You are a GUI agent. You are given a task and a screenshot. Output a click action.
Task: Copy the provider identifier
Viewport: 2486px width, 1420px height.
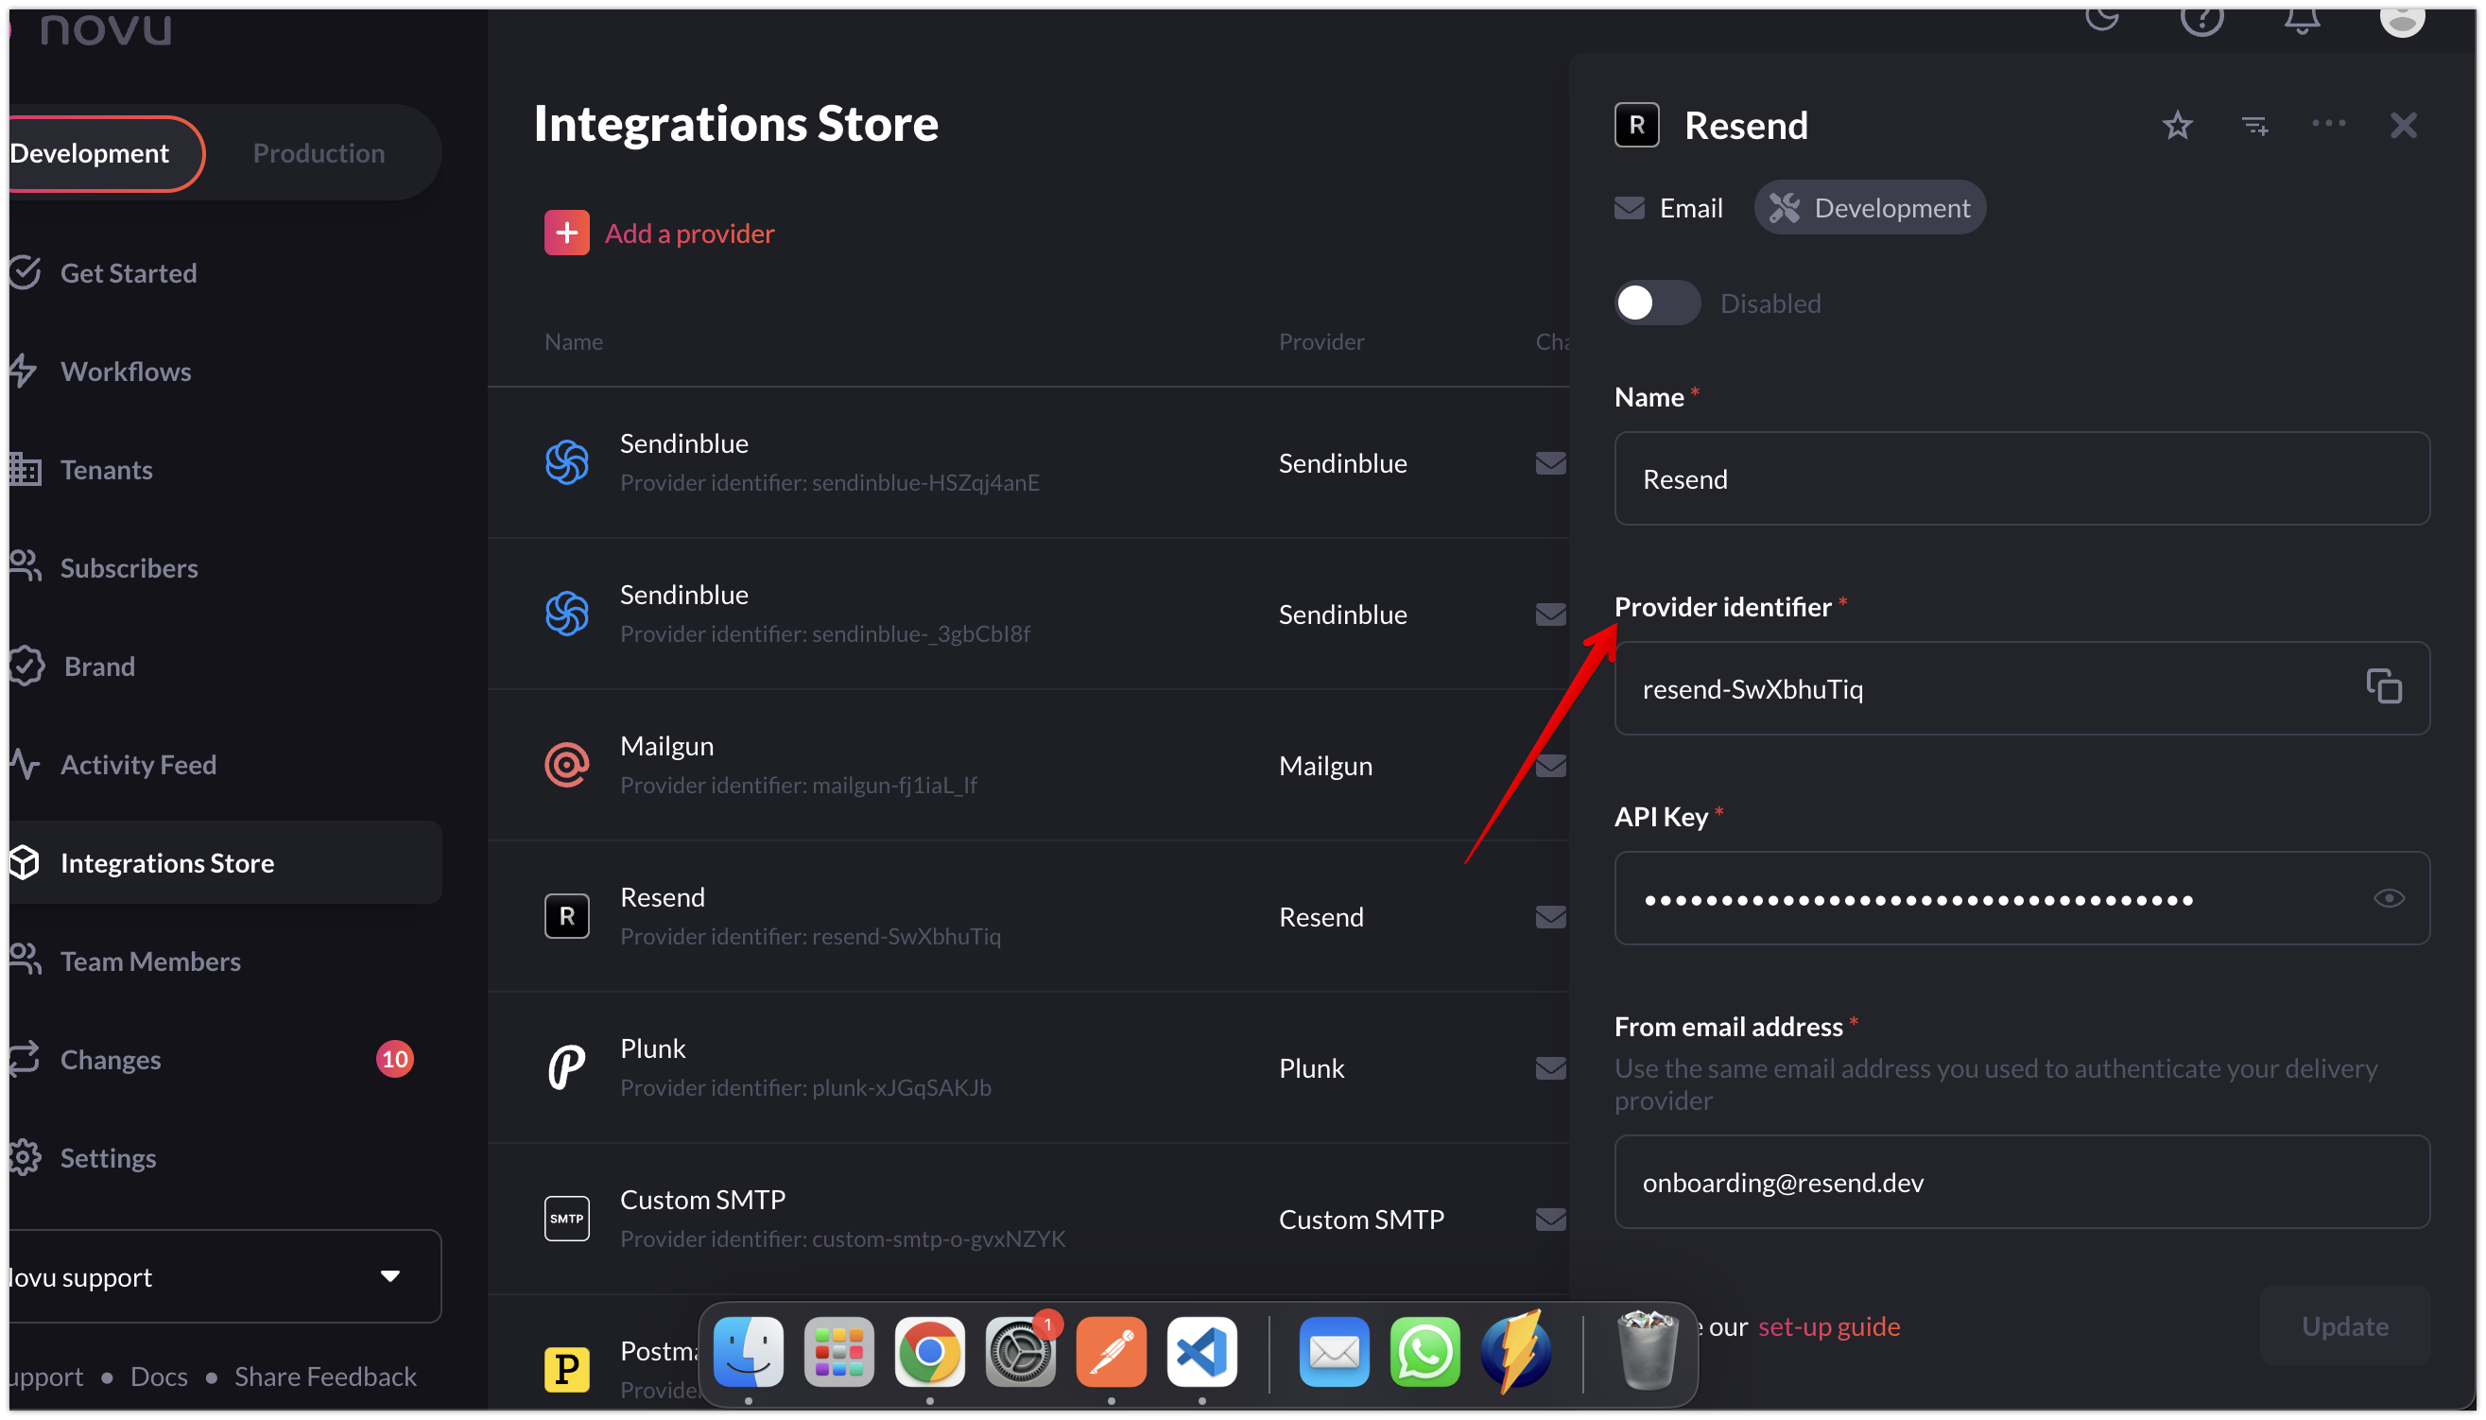(x=2384, y=686)
